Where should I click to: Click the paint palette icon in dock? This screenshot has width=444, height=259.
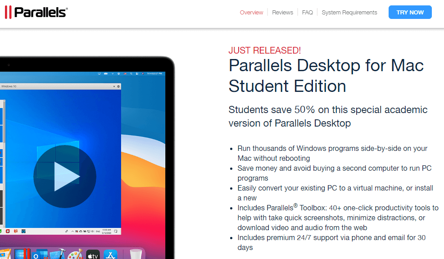[x=75, y=254]
